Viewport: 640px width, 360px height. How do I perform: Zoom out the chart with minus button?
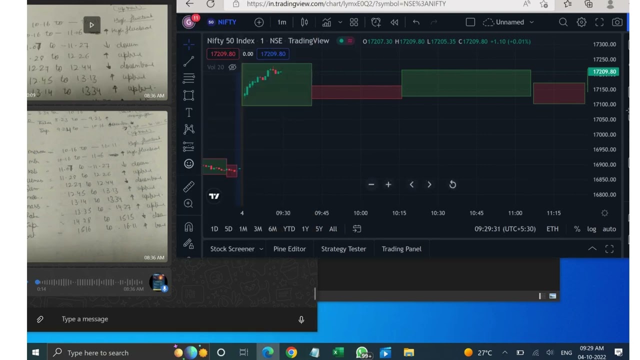pos(371,184)
